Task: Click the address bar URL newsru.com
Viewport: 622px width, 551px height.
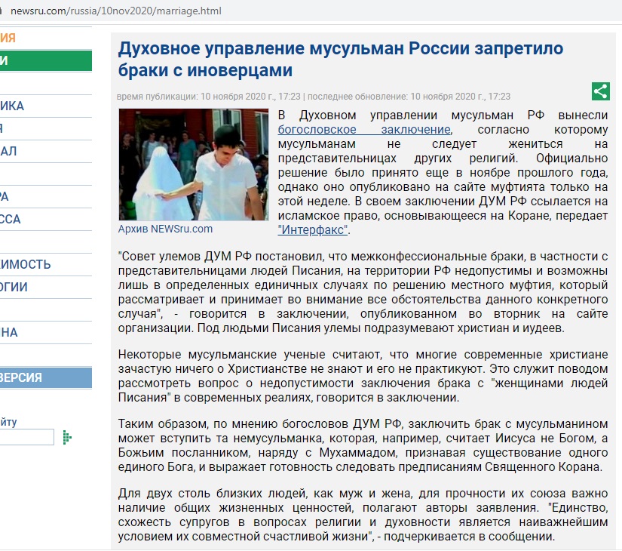Action: point(116,11)
